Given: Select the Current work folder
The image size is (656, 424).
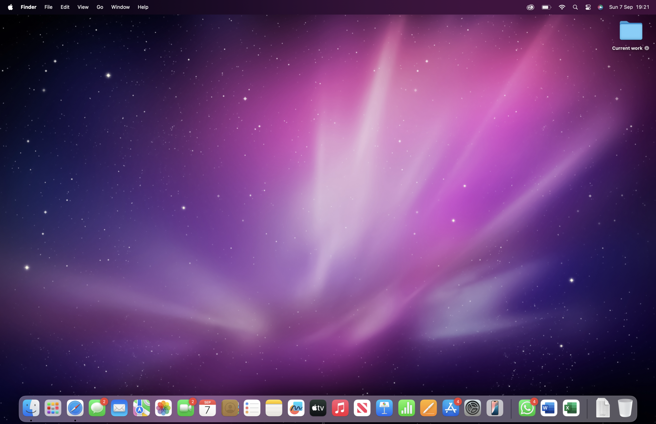Looking at the screenshot, I should (x=630, y=31).
